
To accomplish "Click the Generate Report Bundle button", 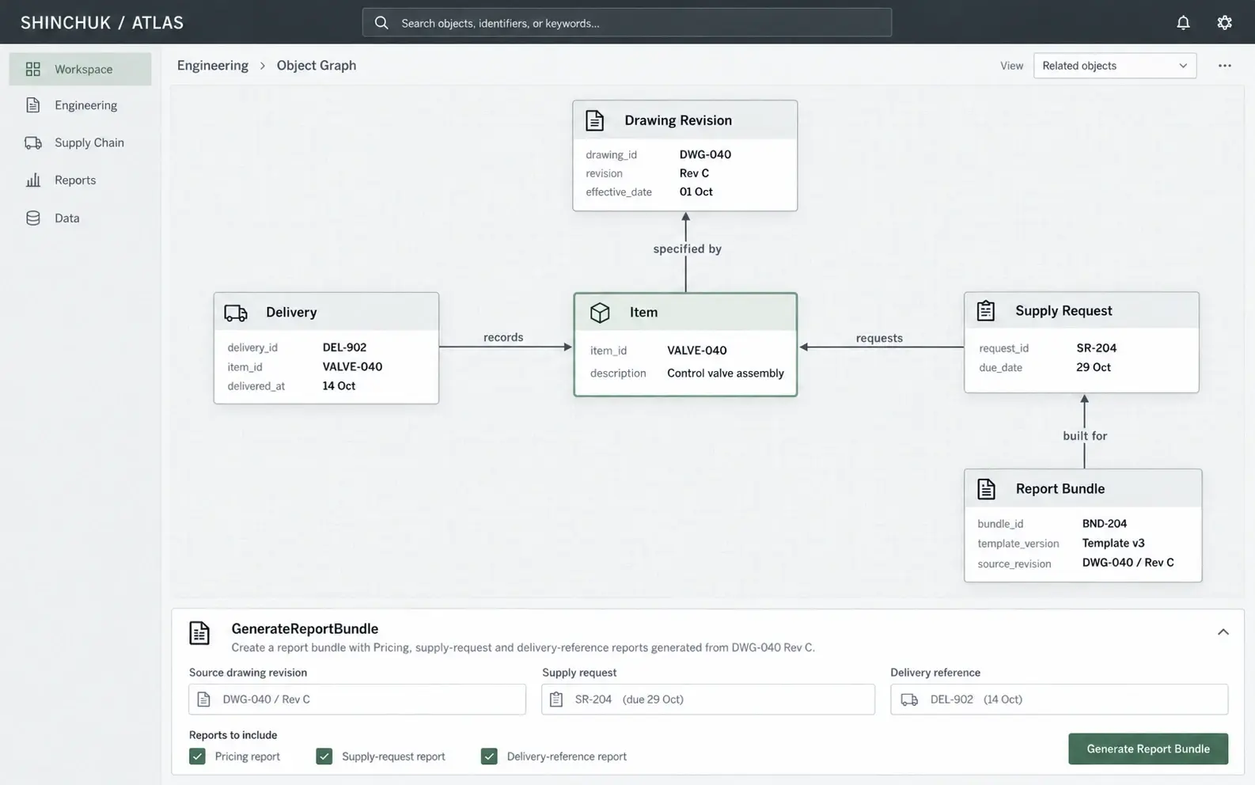I will tap(1147, 749).
